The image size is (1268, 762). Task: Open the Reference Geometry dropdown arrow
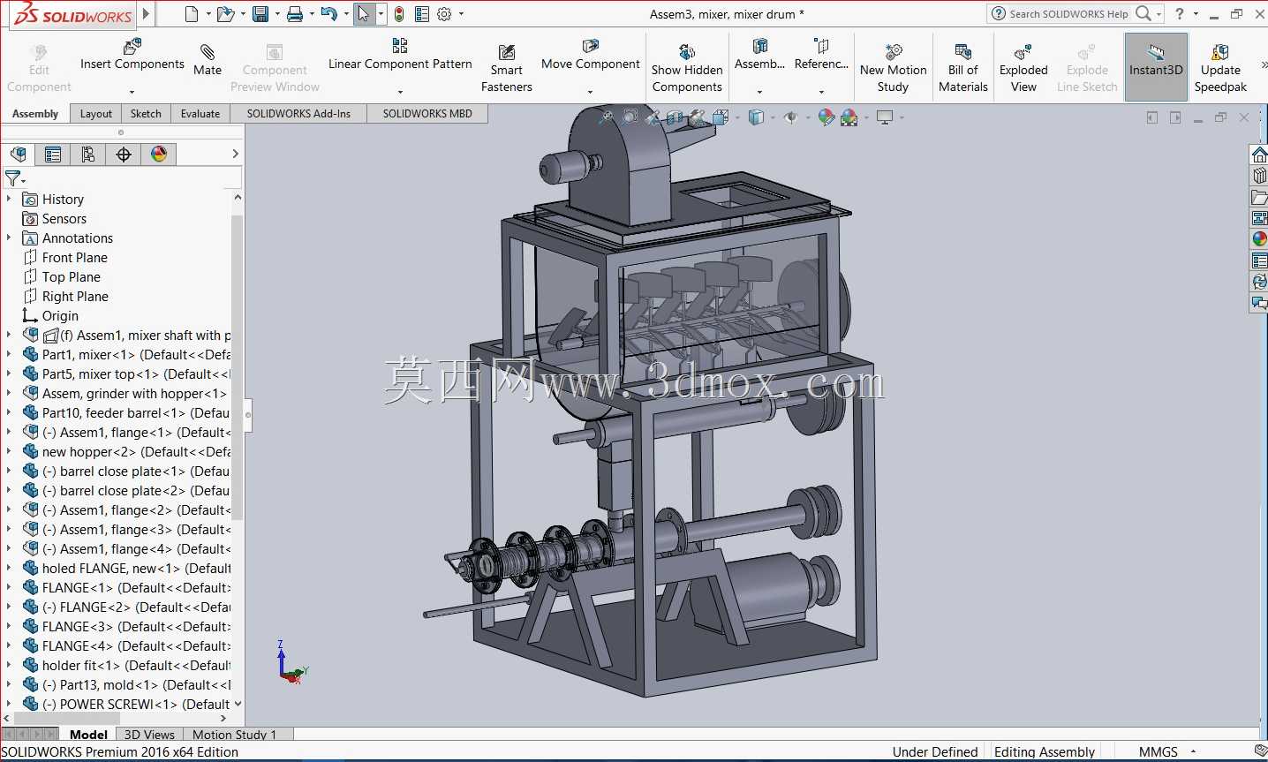pyautogui.click(x=821, y=92)
